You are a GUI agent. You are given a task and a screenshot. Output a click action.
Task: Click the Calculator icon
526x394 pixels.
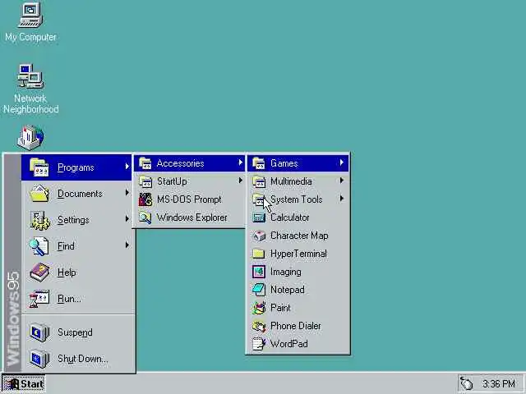(259, 218)
